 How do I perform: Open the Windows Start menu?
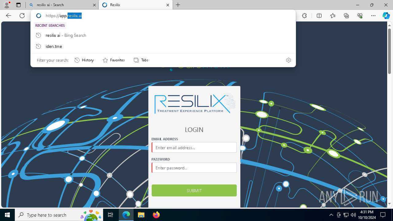tap(7, 215)
